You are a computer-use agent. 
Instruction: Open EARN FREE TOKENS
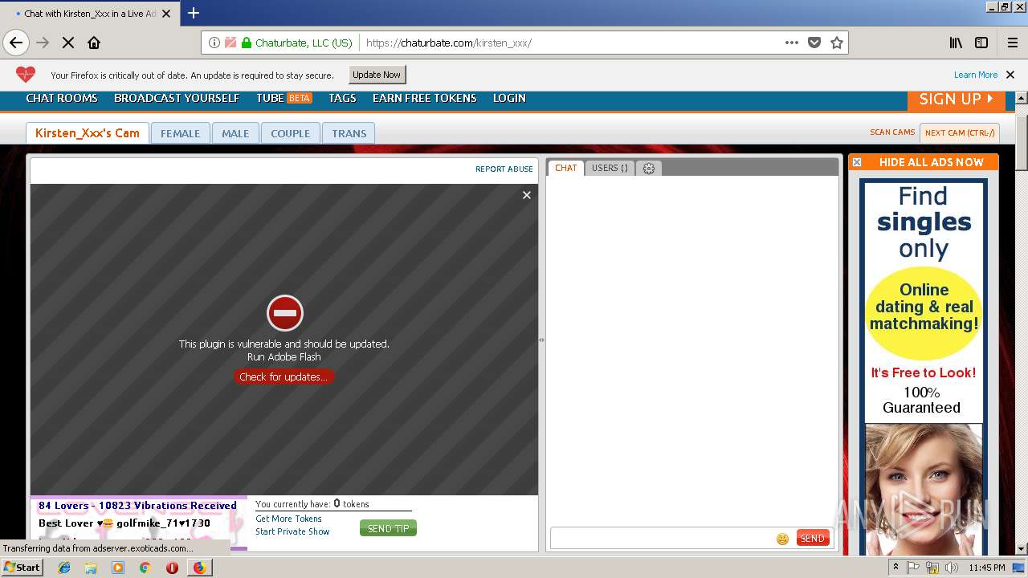[x=425, y=98]
